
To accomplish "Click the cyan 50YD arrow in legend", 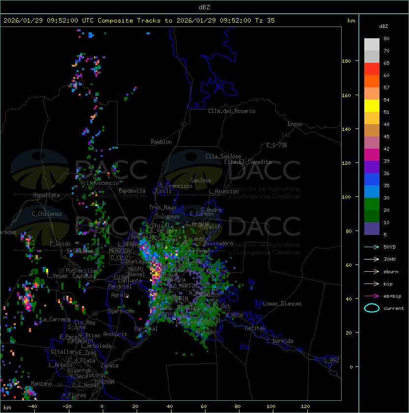I will (x=372, y=247).
